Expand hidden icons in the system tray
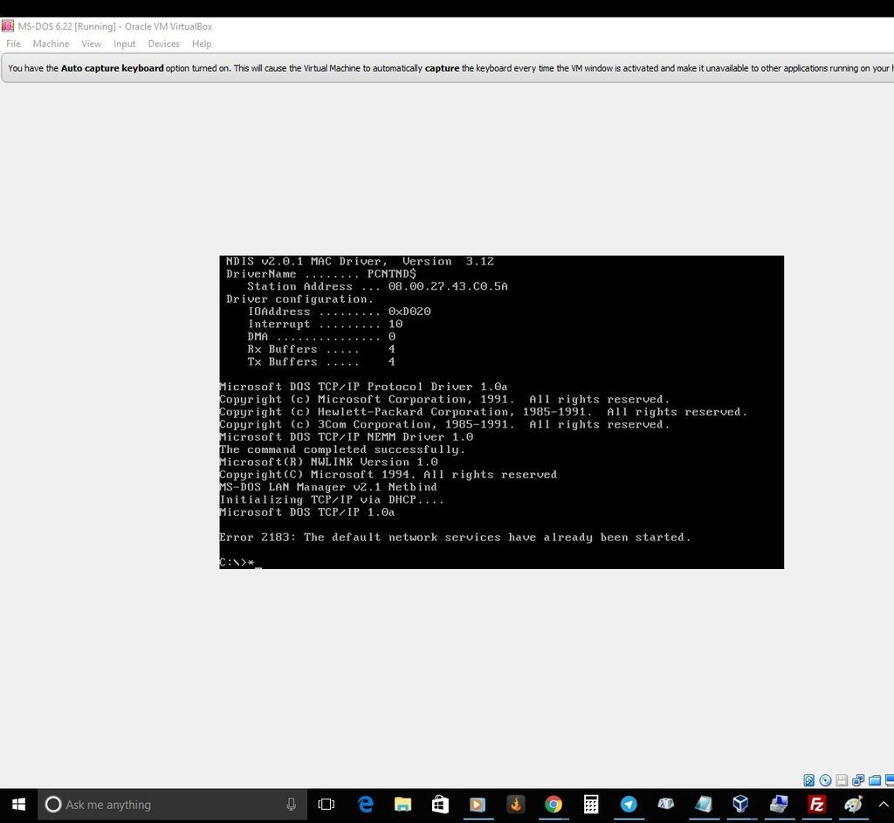The width and height of the screenshot is (894, 823). (884, 805)
